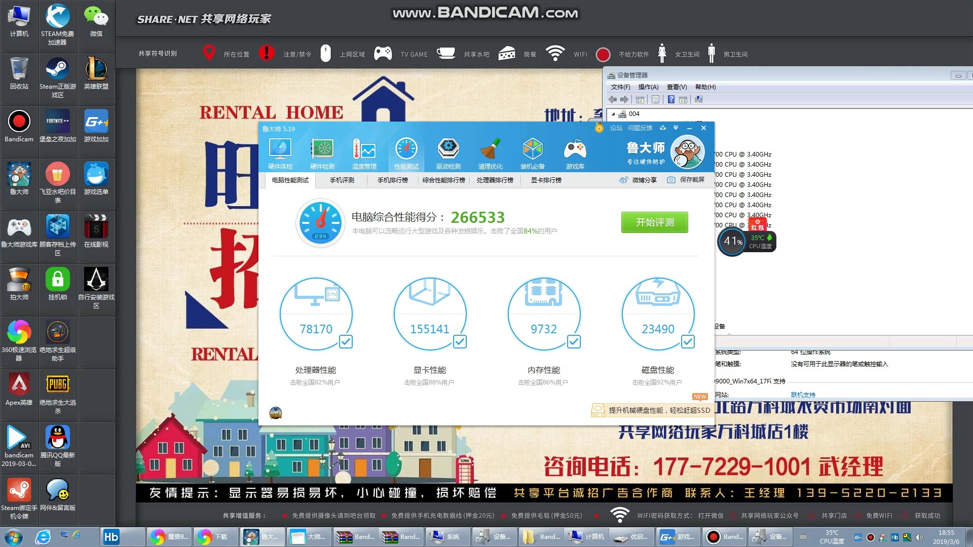The width and height of the screenshot is (973, 547).
Task: Open the 鲁大师 title bar dropdown menu arrow
Action: click(x=676, y=128)
